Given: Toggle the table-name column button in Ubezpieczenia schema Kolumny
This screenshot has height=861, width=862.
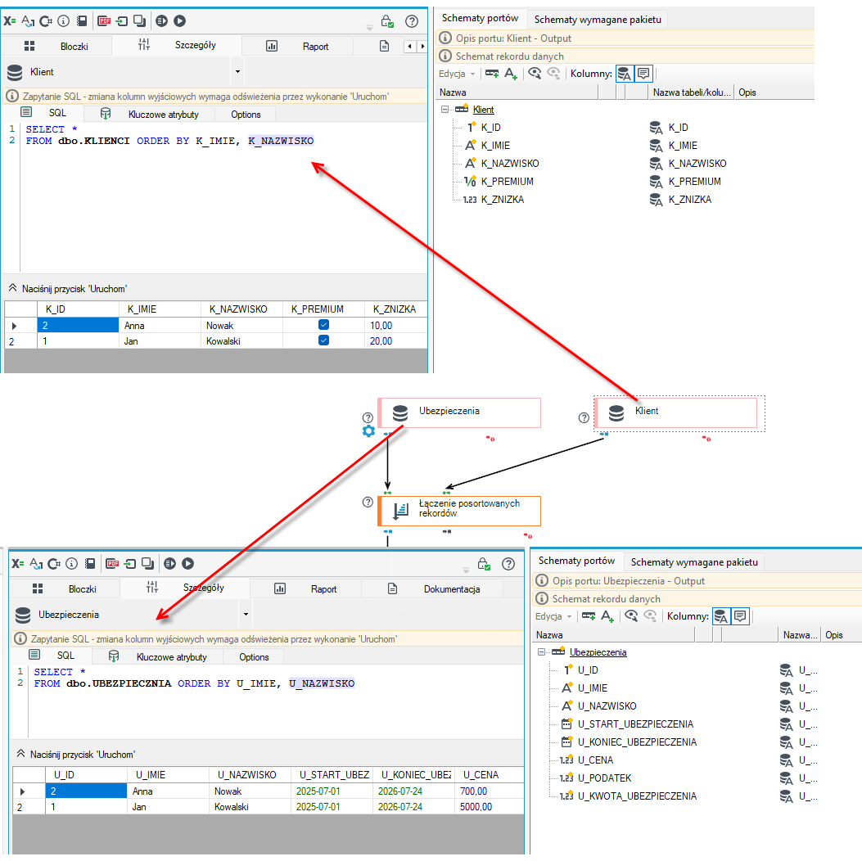Looking at the screenshot, I should pos(720,616).
